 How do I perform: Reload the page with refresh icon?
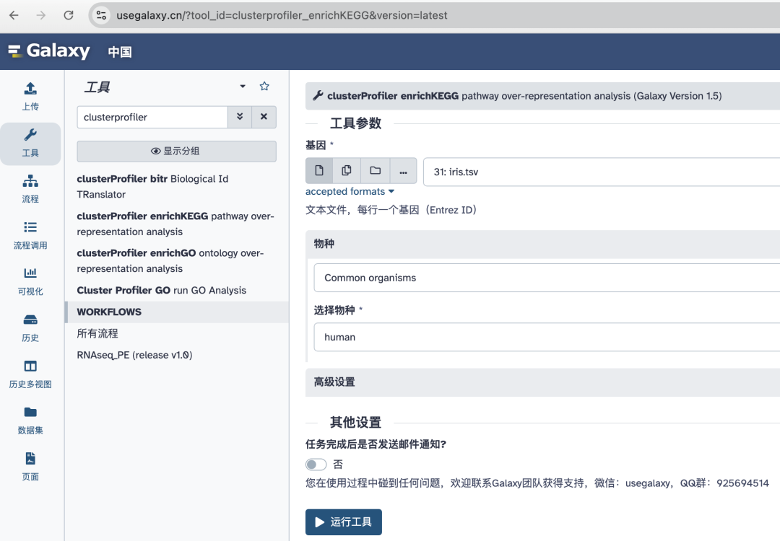[69, 15]
